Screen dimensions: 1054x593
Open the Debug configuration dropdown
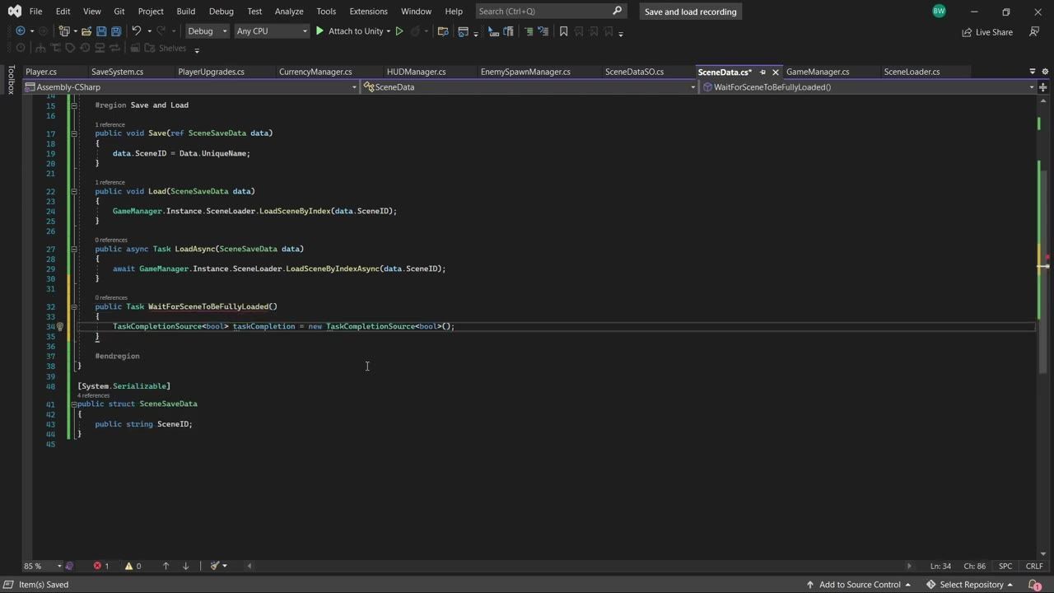pos(207,31)
